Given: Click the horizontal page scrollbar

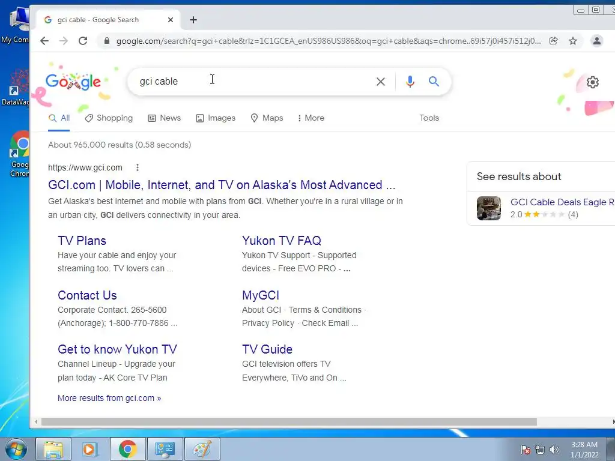Looking at the screenshot, I should 289,422.
